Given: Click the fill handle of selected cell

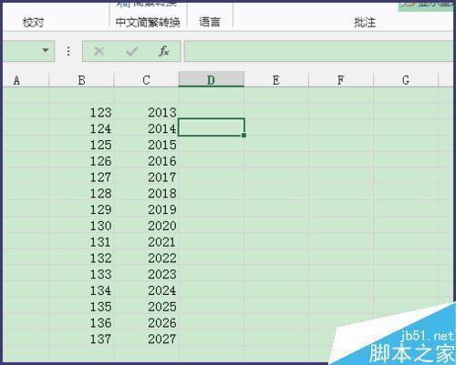Looking at the screenshot, I should point(244,136).
